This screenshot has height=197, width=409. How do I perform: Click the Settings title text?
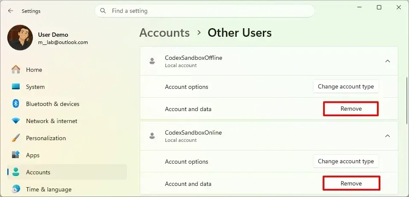click(31, 11)
